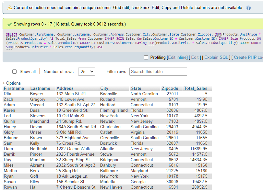Image resolution: width=263 pixels, height=190 pixels.
Task: Open help for unavailable grid features
Action: (x=248, y=8)
